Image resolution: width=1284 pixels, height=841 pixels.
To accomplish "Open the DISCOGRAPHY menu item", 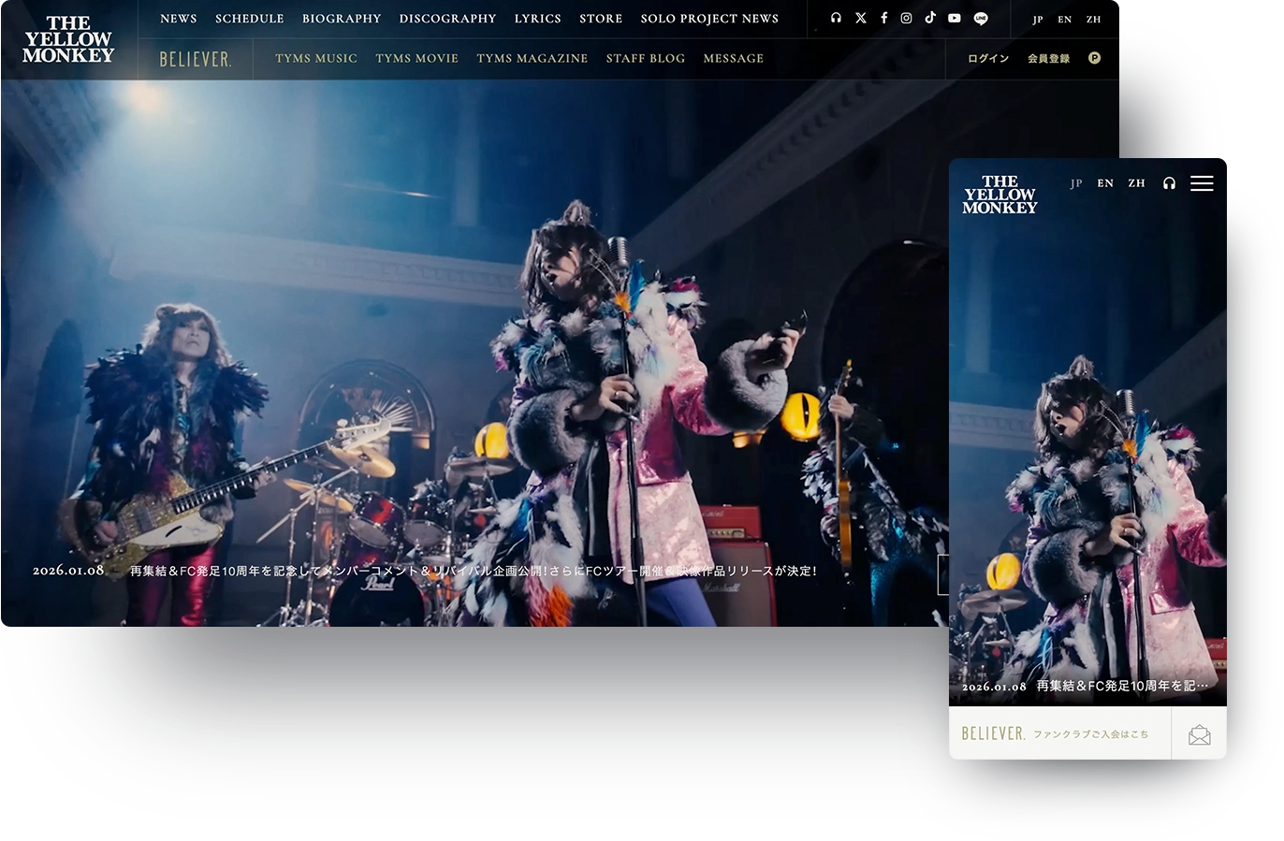I will point(447,19).
